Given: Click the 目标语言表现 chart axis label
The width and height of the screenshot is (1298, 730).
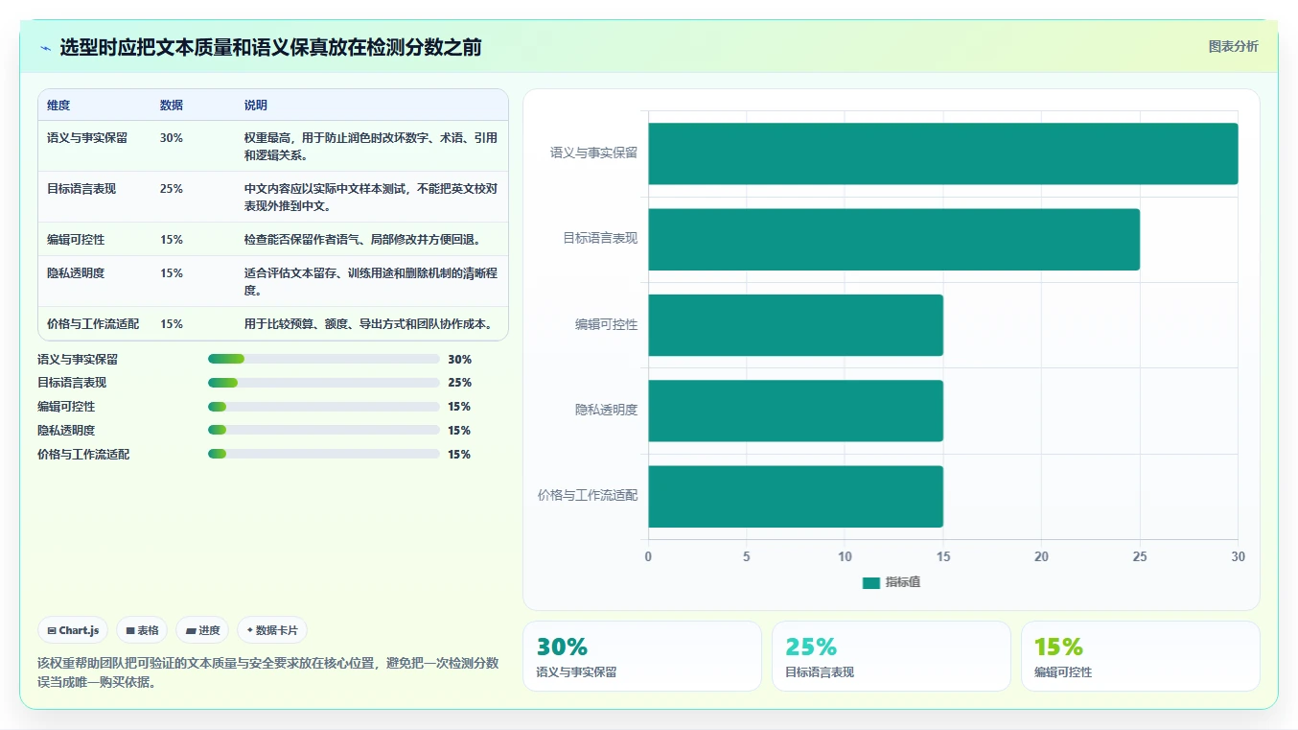Looking at the screenshot, I should coord(600,238).
